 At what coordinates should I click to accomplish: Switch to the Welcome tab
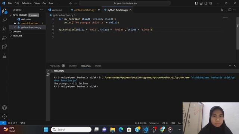(x=56, y=10)
